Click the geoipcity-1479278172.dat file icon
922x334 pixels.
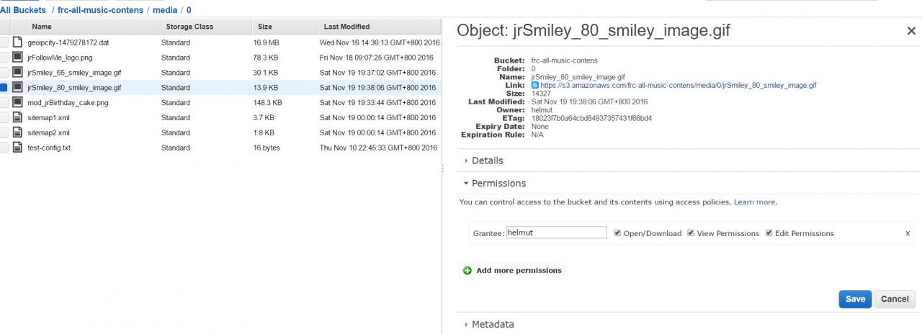point(18,42)
